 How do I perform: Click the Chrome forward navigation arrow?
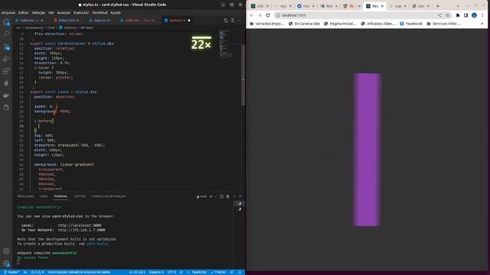pyautogui.click(x=260, y=15)
